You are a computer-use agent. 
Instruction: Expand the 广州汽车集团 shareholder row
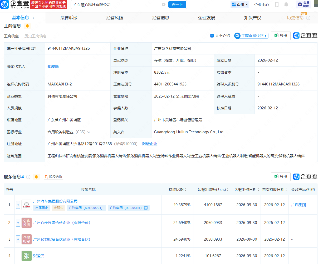coord(18,205)
